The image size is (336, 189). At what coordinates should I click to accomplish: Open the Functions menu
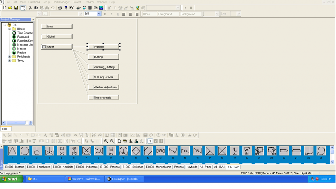[x=34, y=2]
